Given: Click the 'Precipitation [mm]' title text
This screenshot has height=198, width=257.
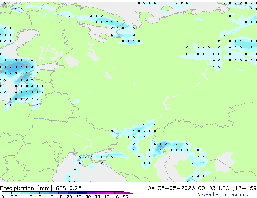Looking at the screenshot, I should click(26, 188).
